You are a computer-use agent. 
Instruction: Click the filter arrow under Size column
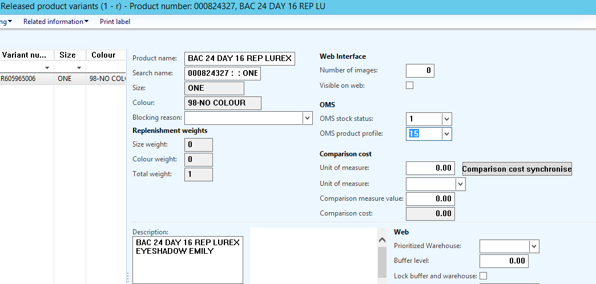79,68
